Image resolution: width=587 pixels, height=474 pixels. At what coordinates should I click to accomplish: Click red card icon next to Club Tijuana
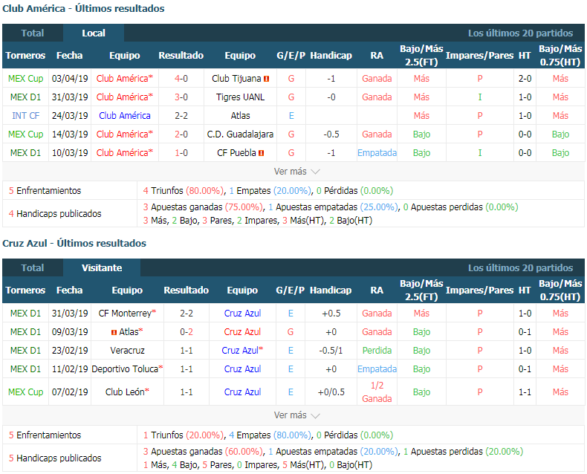click(x=267, y=79)
